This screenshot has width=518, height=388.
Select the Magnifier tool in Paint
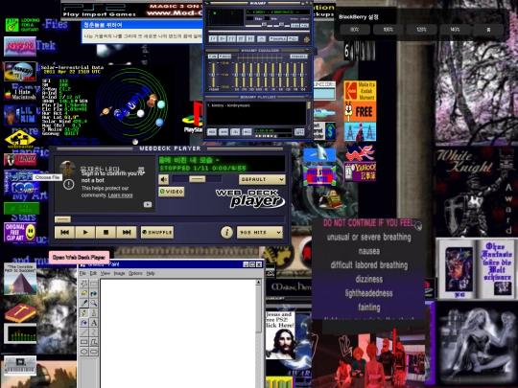click(x=94, y=303)
